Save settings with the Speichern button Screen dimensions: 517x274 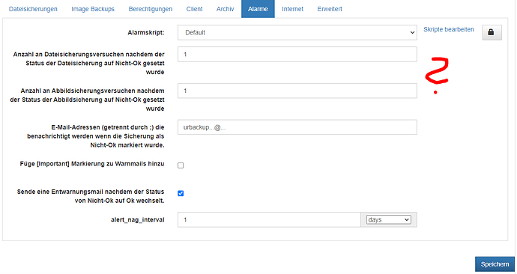[495, 264]
